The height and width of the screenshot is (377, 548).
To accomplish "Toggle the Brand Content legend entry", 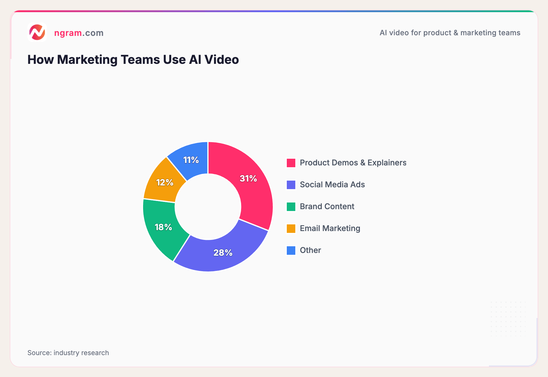I will click(x=327, y=206).
